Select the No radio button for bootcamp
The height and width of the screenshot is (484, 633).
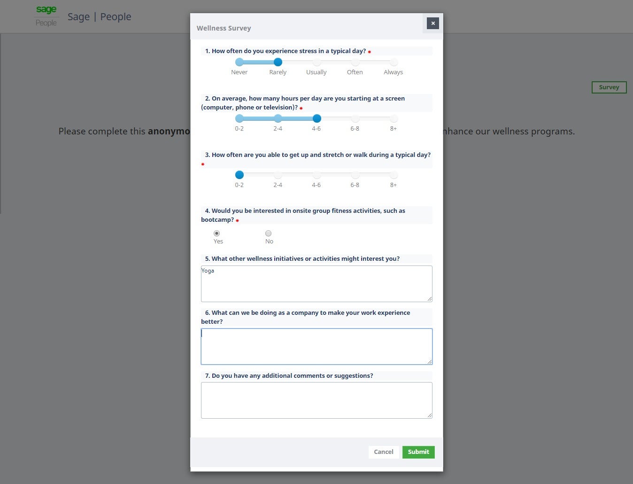[268, 234]
